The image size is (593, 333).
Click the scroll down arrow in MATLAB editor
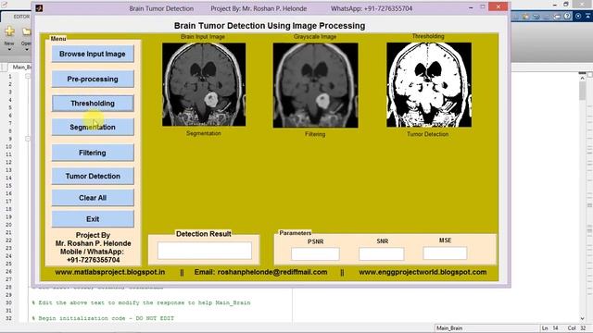tap(583, 318)
